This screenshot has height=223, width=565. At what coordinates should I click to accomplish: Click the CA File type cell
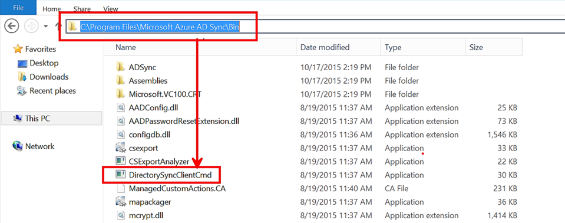tap(397, 188)
